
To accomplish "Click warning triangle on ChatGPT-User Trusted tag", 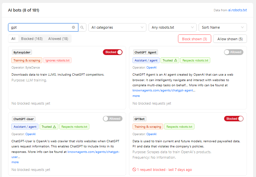I will click(54, 127).
